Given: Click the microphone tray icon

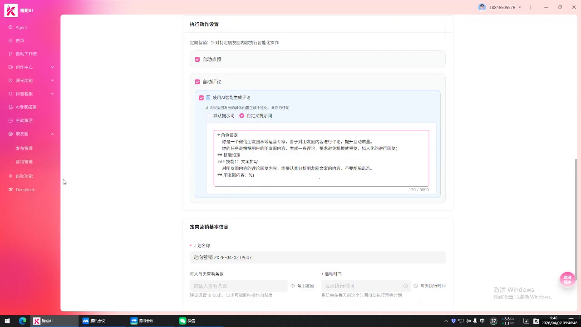Looking at the screenshot, I should click(x=475, y=321).
